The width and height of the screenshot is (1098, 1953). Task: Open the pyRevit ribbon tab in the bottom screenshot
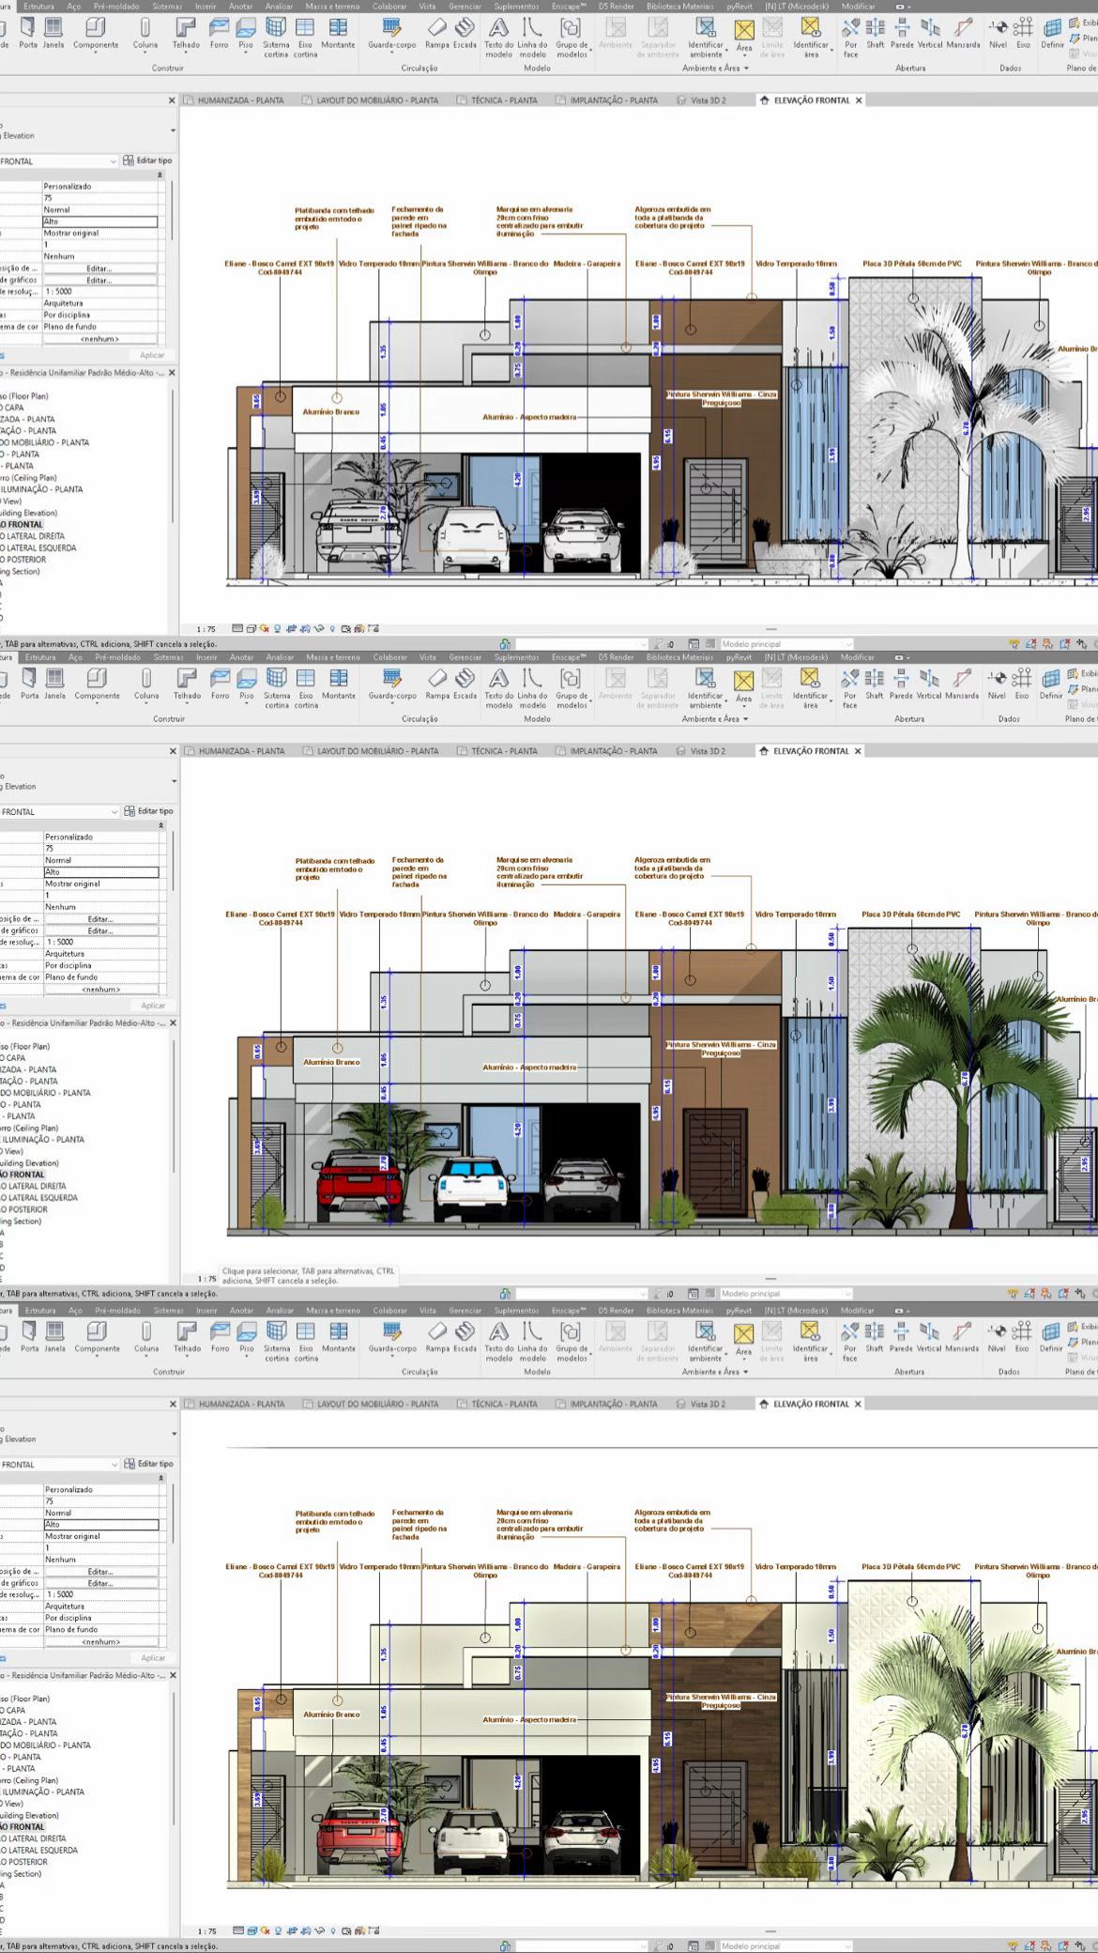click(x=740, y=1310)
